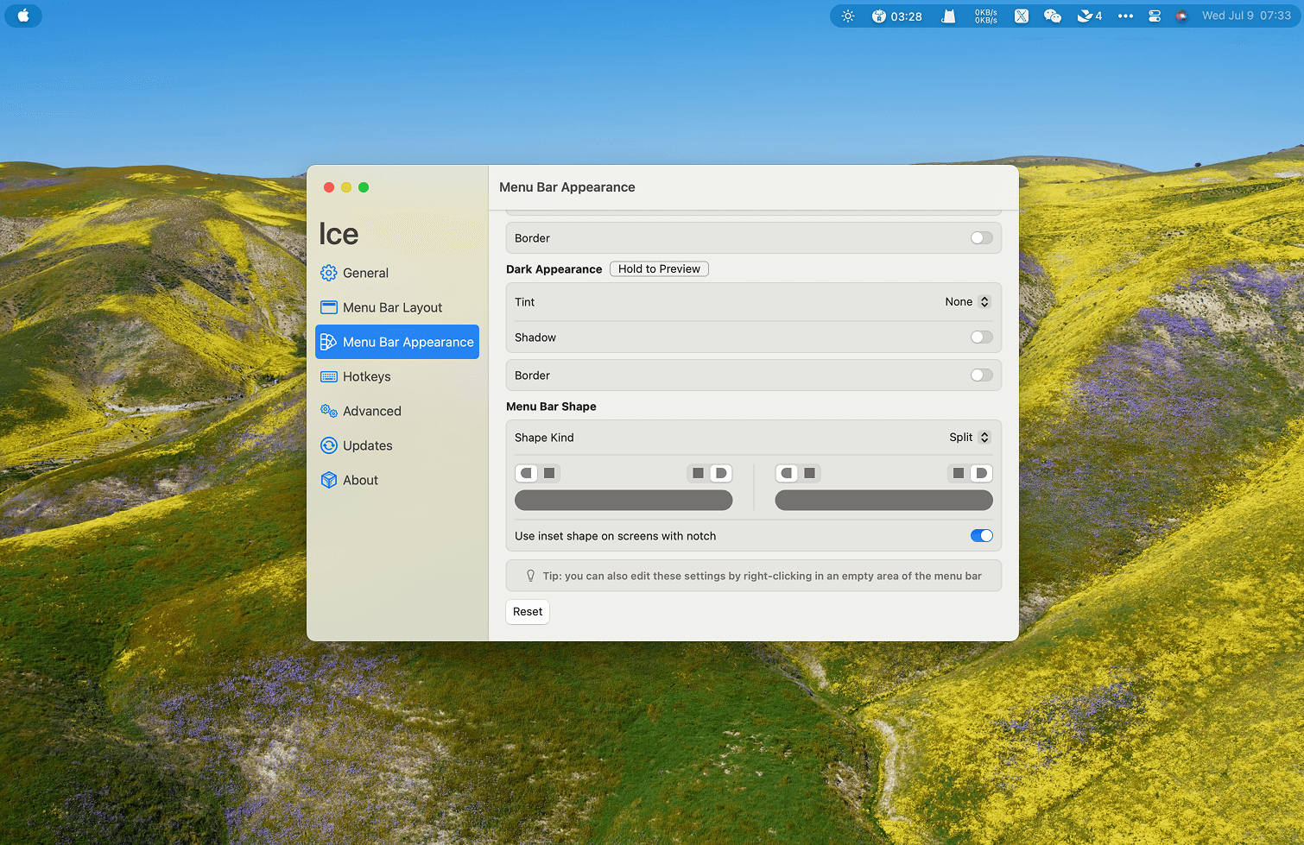Open About using the box icon
This screenshot has width=1304, height=845.
pos(329,480)
